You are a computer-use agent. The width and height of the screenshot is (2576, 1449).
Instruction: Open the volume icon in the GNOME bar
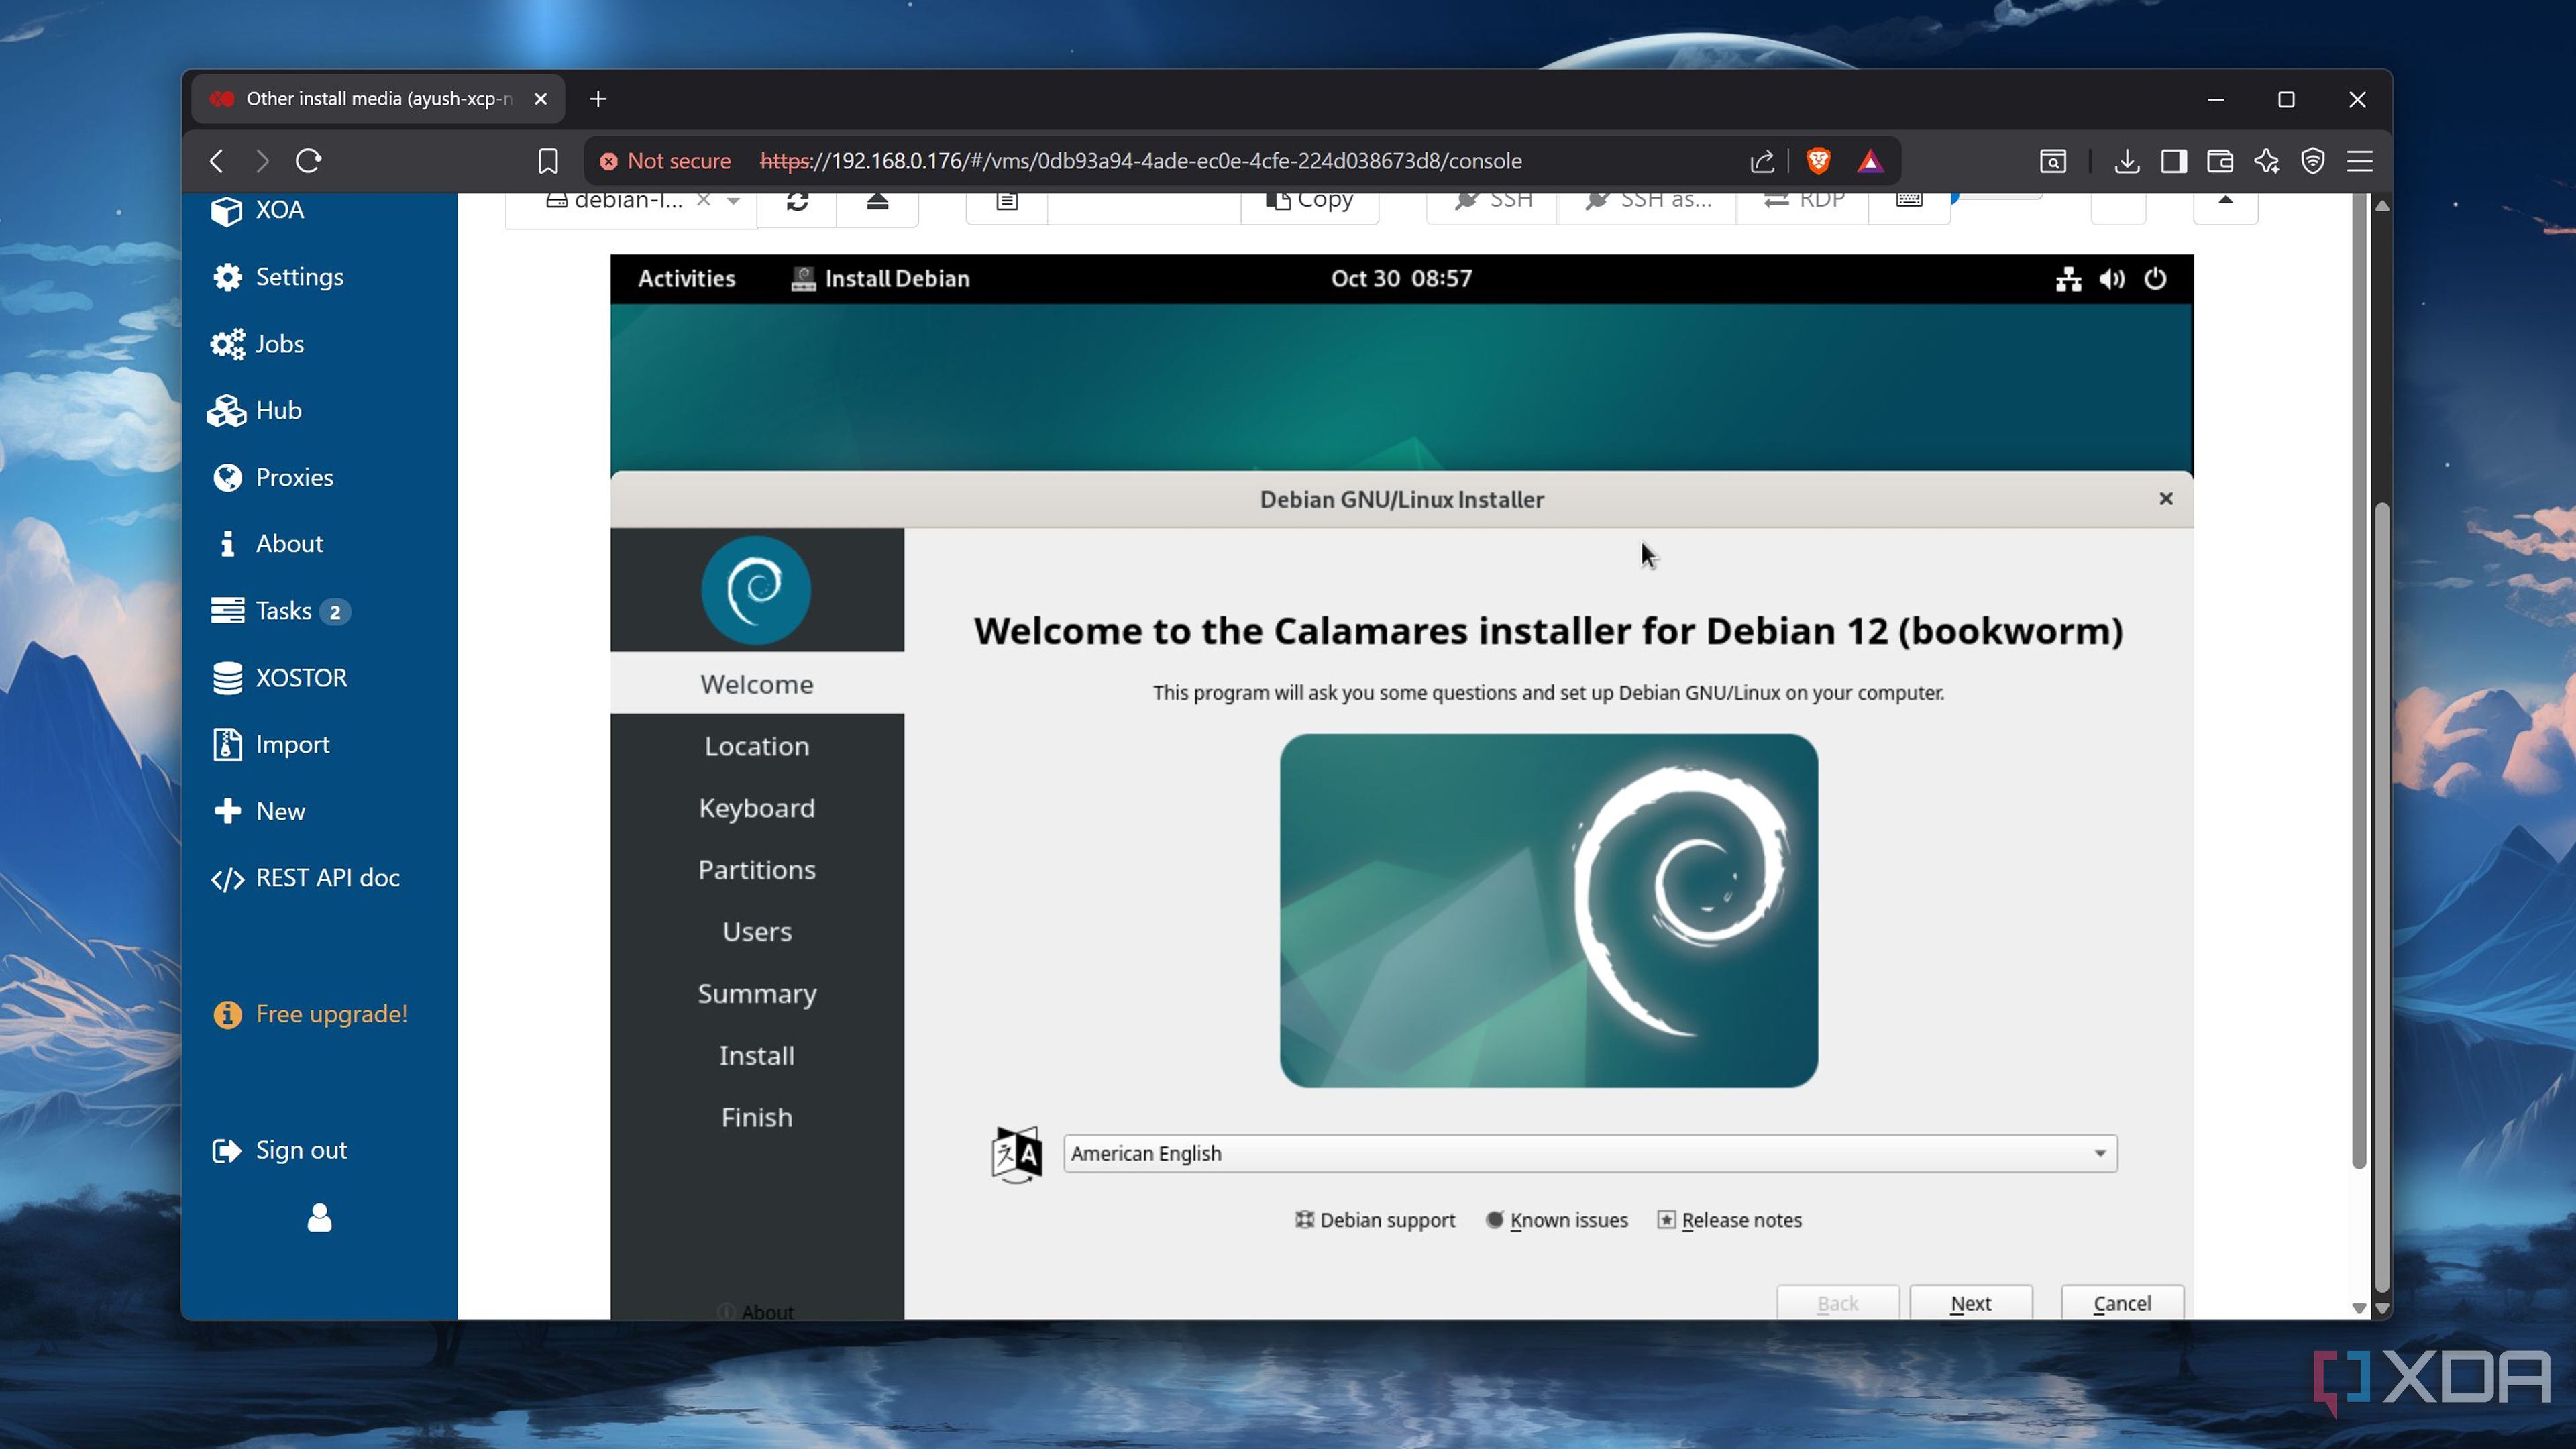[2111, 279]
